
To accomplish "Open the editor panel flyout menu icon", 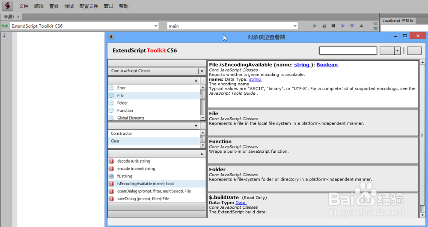I will click(x=375, y=23).
